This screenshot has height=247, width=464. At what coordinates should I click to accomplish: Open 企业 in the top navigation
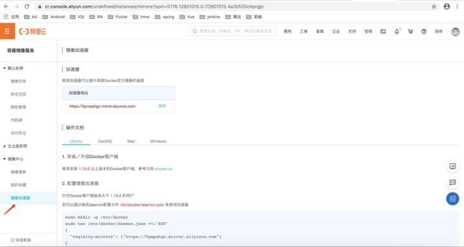point(336,32)
